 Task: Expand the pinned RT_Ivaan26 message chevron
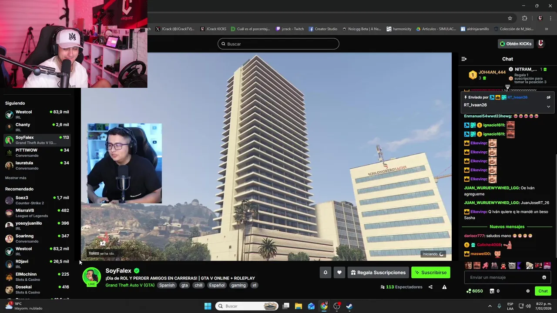(548, 106)
